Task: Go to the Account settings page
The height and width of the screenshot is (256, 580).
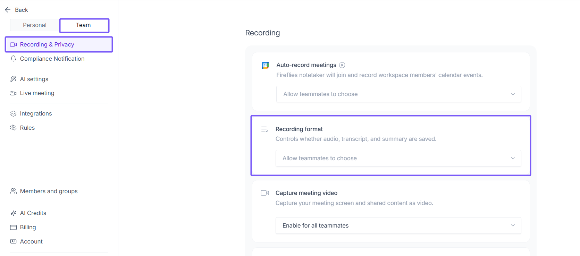Action: pyautogui.click(x=31, y=241)
